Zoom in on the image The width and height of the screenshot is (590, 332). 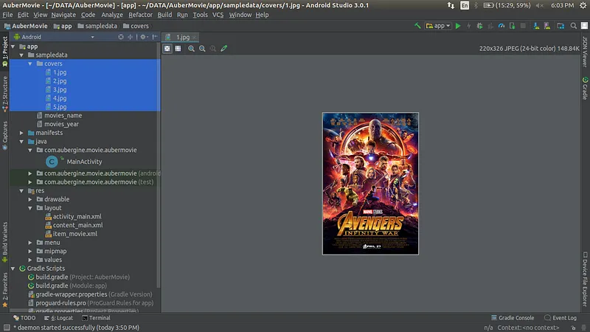pyautogui.click(x=191, y=48)
